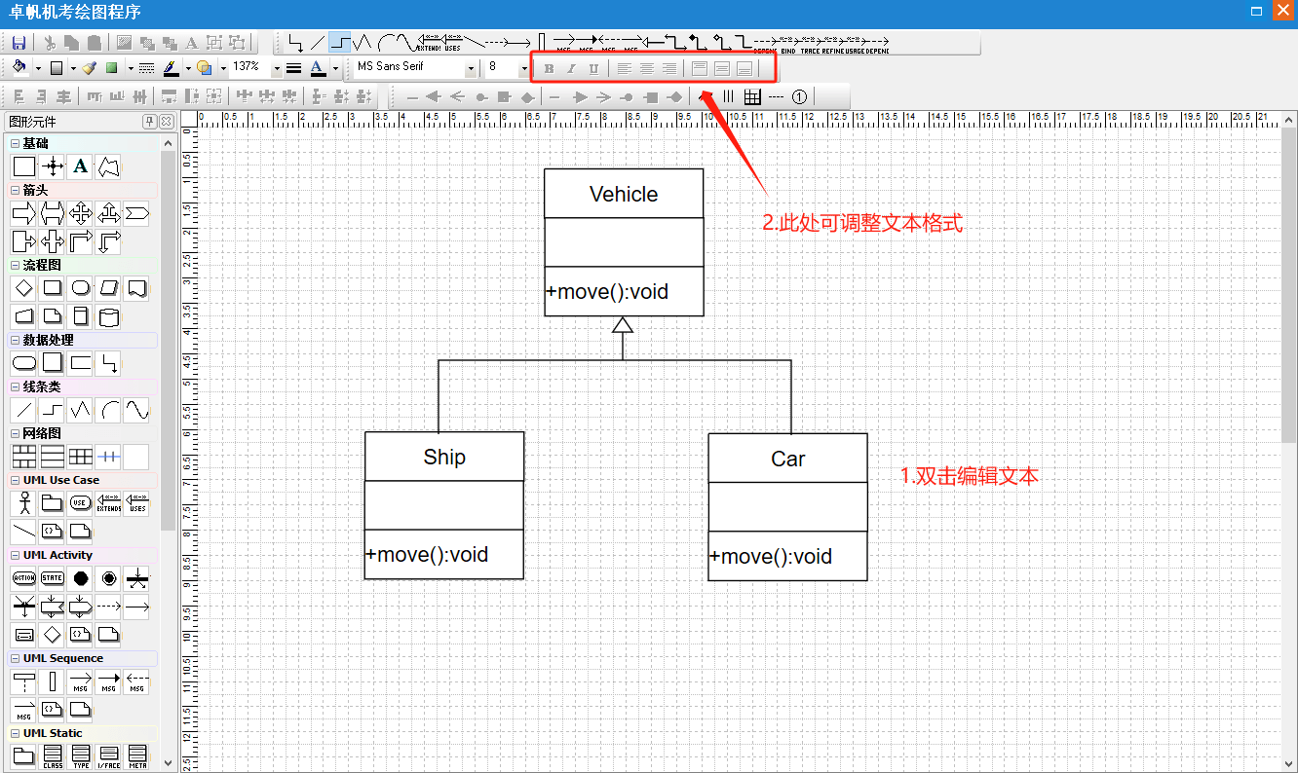
Task: Select the text 'A' shape in 基础
Action: (x=81, y=166)
